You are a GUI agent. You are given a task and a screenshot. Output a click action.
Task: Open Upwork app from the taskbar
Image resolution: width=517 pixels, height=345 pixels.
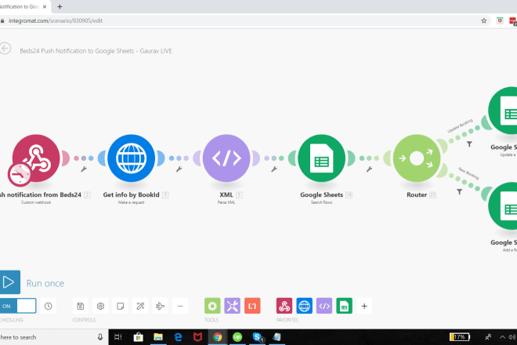click(x=237, y=337)
